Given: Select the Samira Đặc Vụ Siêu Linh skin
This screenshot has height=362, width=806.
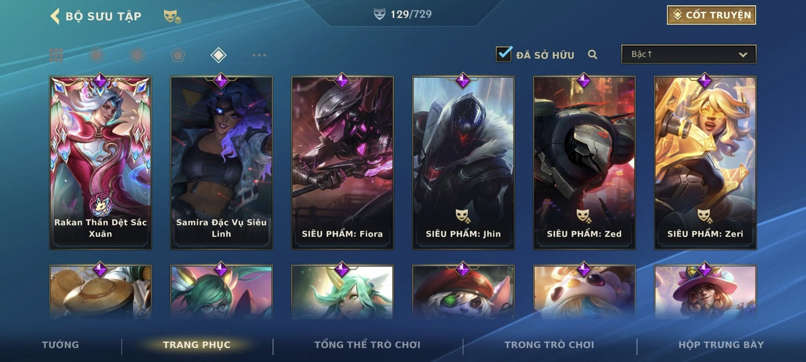Looking at the screenshot, I should pos(221,162).
